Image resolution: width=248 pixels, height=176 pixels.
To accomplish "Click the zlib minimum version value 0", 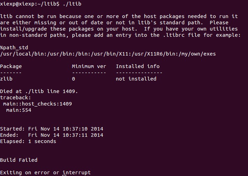I will coord(73,79).
